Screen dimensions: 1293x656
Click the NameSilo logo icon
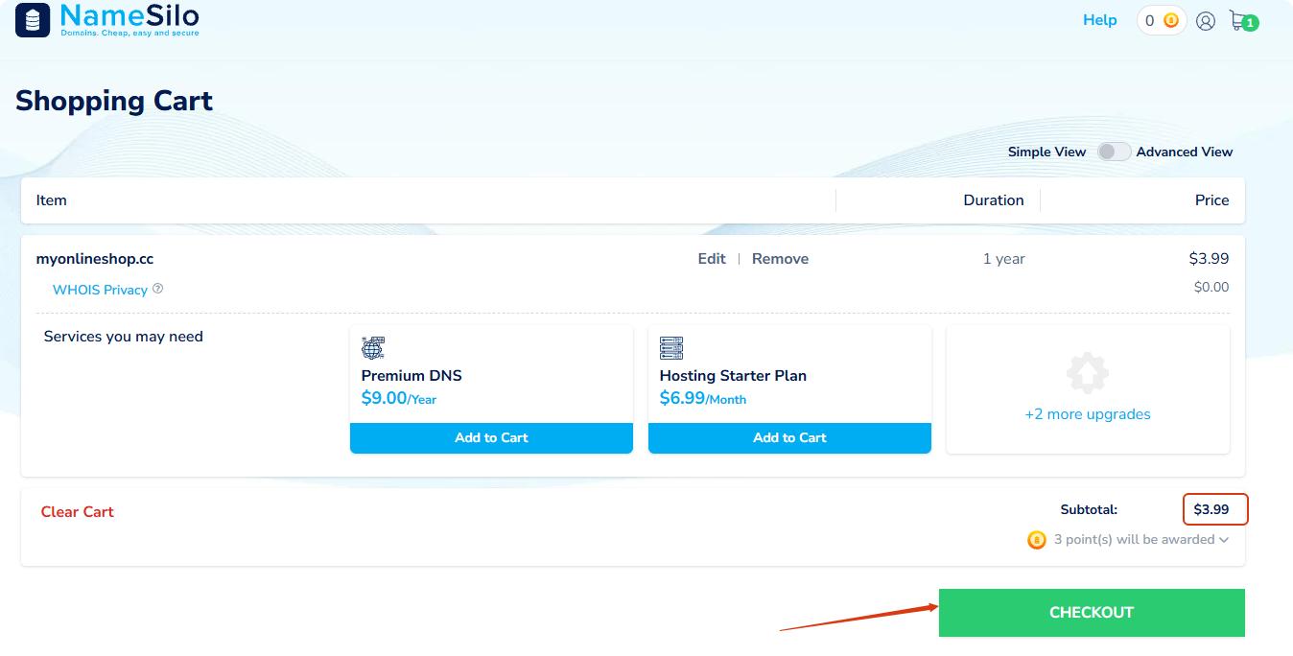(33, 20)
